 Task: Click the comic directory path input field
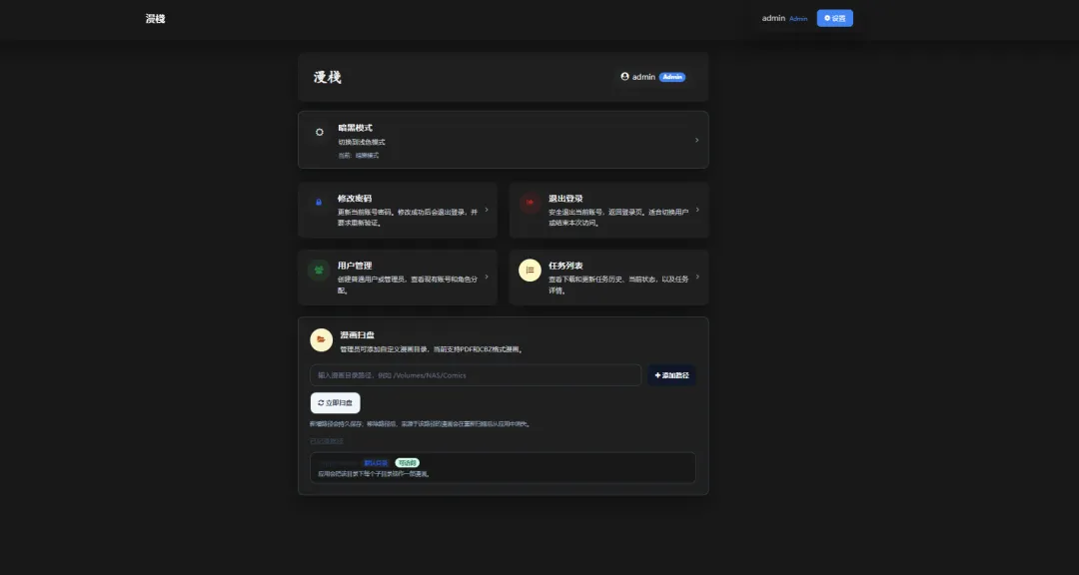tap(476, 375)
